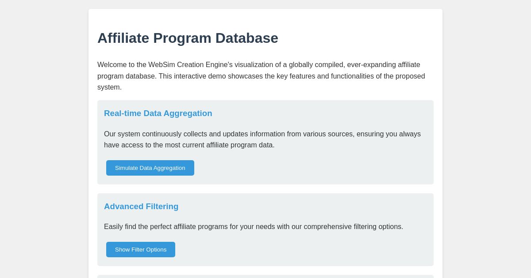Click the Real-time Data Aggregation heading

pyautogui.click(x=158, y=113)
